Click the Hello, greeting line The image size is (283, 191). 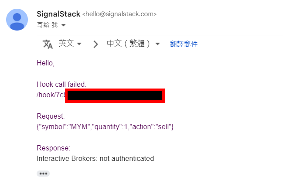click(45, 63)
